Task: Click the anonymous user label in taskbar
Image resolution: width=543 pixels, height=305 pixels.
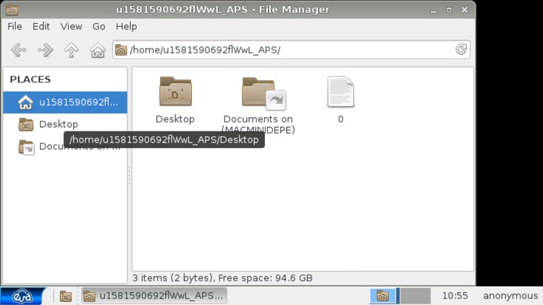Action: 510,296
